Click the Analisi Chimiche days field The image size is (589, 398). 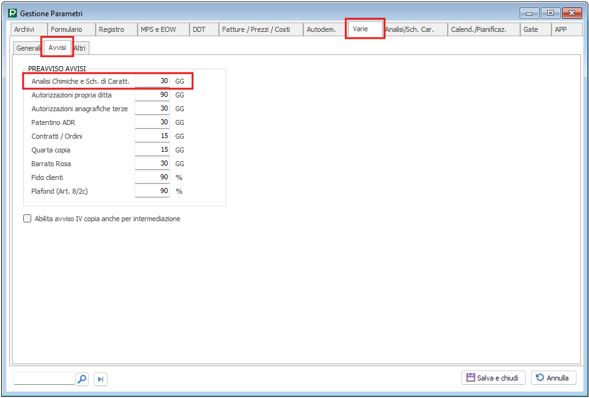(x=152, y=81)
